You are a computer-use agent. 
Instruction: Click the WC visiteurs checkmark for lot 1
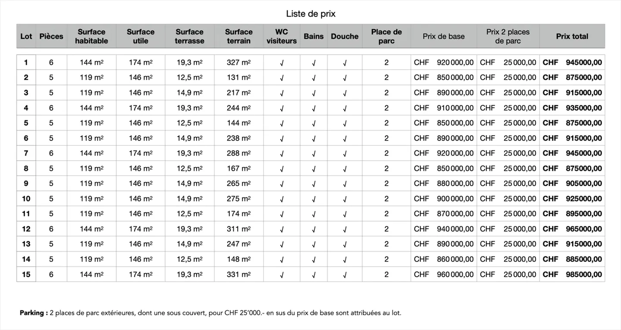[x=282, y=63]
